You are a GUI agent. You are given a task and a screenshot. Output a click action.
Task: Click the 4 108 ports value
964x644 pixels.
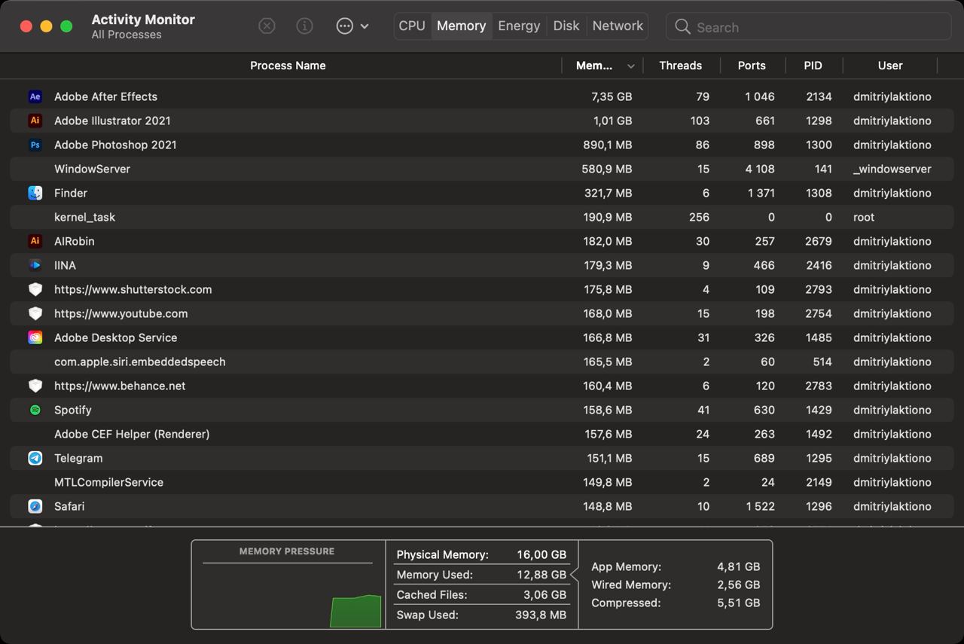pyautogui.click(x=760, y=169)
